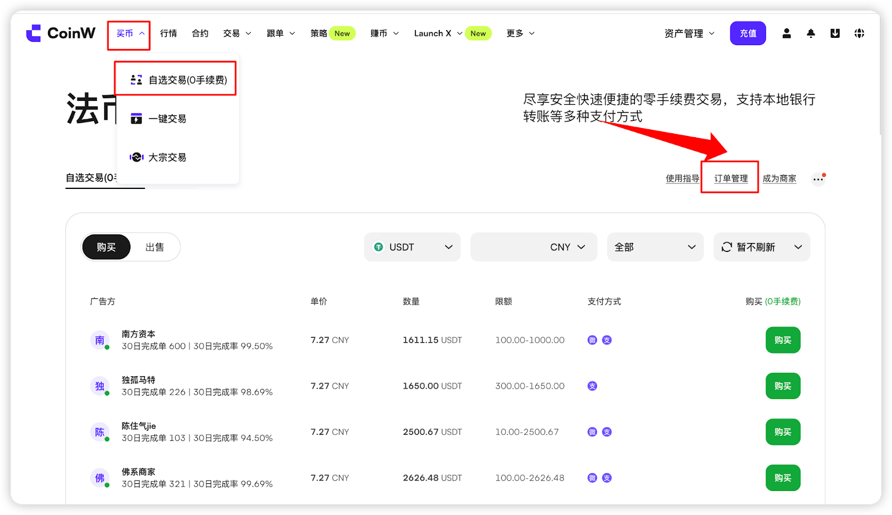Click the 佛系商家 merchant avatar
Image resolution: width=892 pixels, height=515 pixels.
(x=100, y=478)
